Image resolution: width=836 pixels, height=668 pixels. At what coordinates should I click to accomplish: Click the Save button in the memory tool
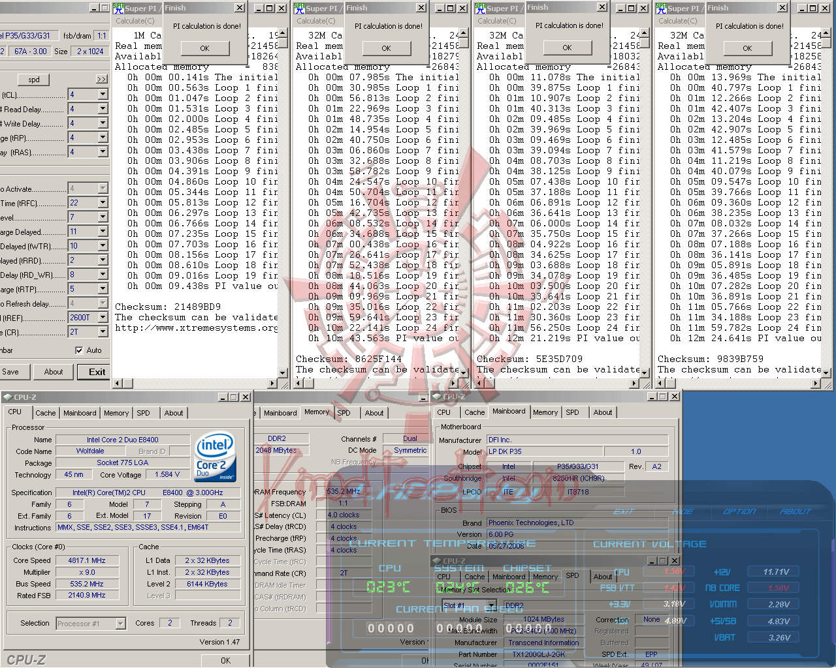click(10, 372)
